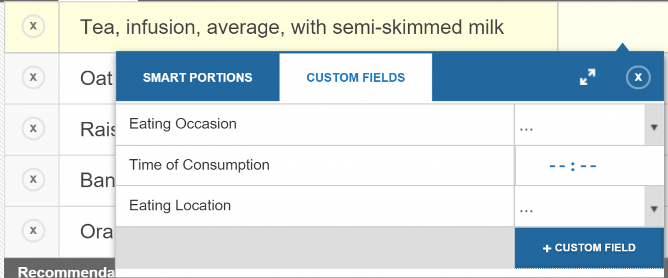The width and height of the screenshot is (668, 278).
Task: Open the Eating Occasion dropdown arrow
Action: click(654, 126)
